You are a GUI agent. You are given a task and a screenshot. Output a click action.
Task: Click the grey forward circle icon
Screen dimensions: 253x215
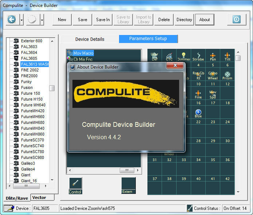point(32,20)
